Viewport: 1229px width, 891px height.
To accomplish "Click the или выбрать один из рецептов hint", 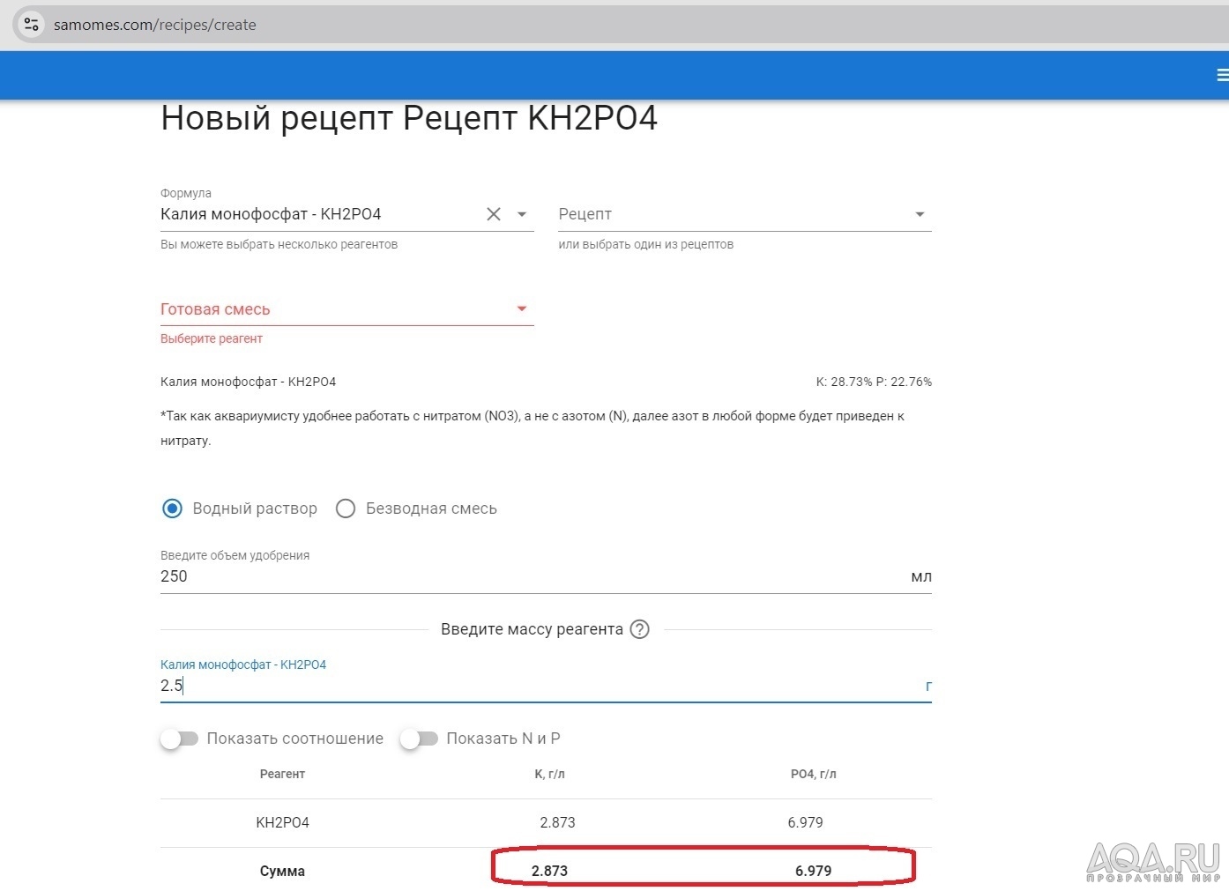I will (645, 244).
